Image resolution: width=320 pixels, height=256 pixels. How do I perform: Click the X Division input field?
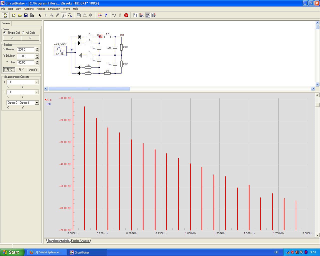point(26,49)
